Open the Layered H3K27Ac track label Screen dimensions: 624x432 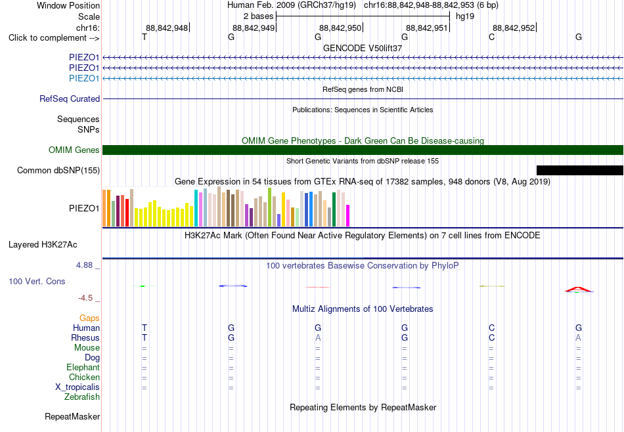43,245
